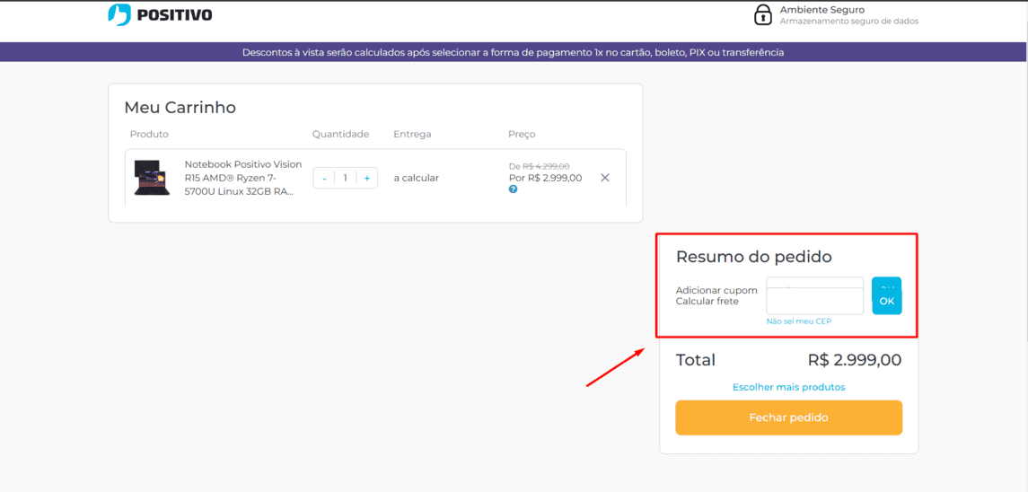Click the struck-through R$ 4.299,00 price
Screen dimensions: 1028x492
(x=546, y=167)
